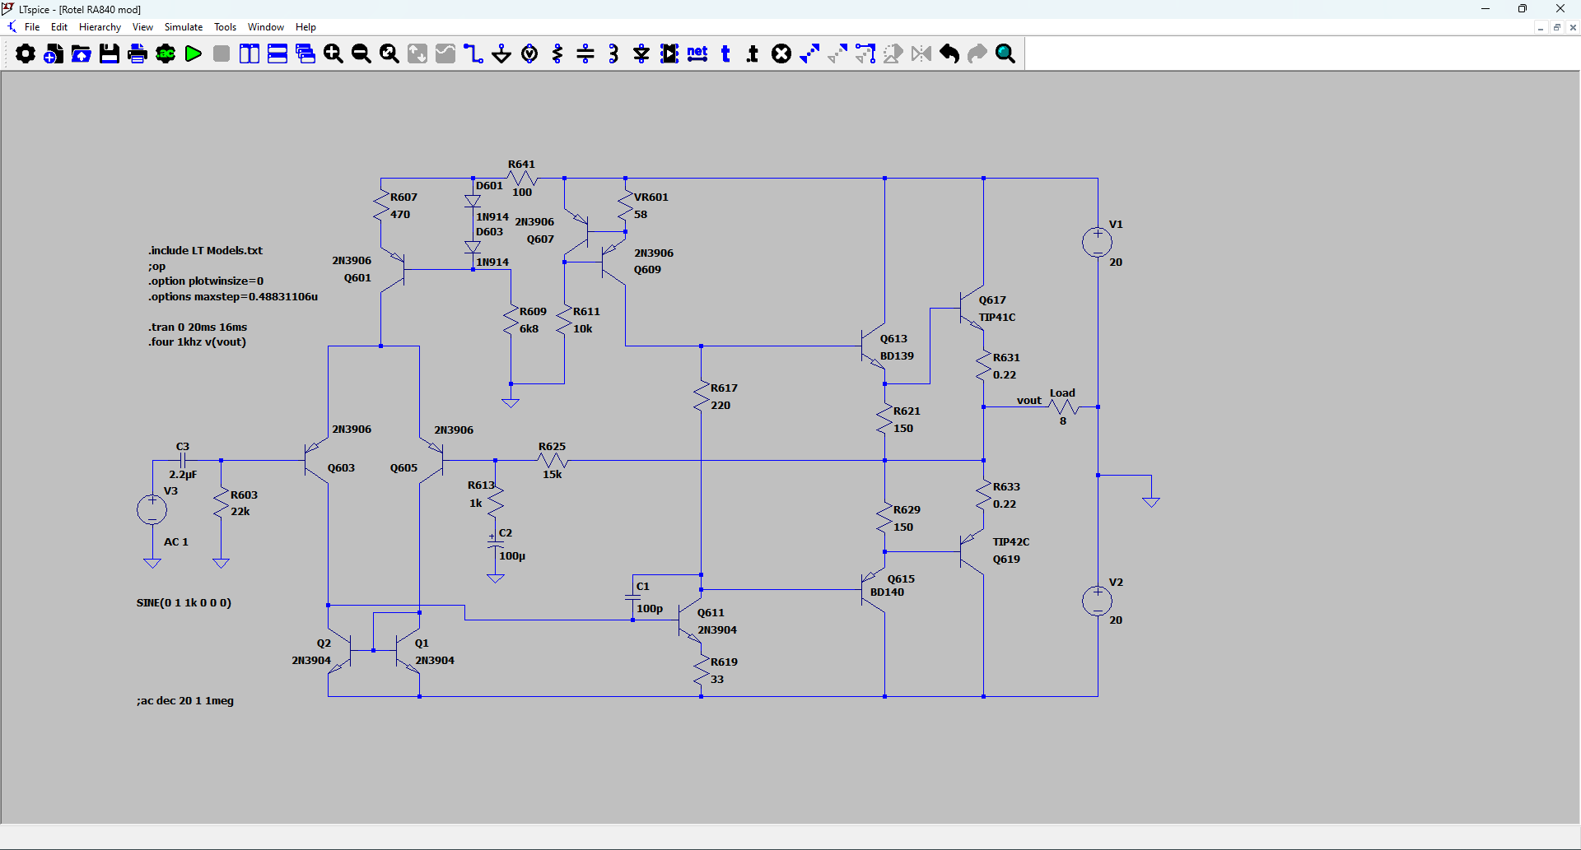Click the V3 AC source symbol
The height and width of the screenshot is (850, 1581).
152,510
